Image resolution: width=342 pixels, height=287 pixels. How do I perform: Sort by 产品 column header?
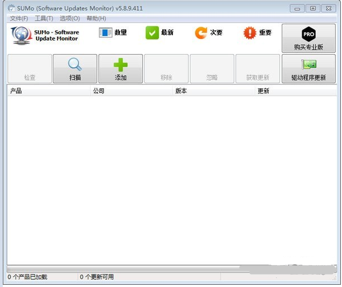pos(48,91)
